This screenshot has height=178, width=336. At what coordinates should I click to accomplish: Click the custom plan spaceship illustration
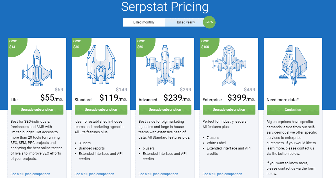[293, 62]
